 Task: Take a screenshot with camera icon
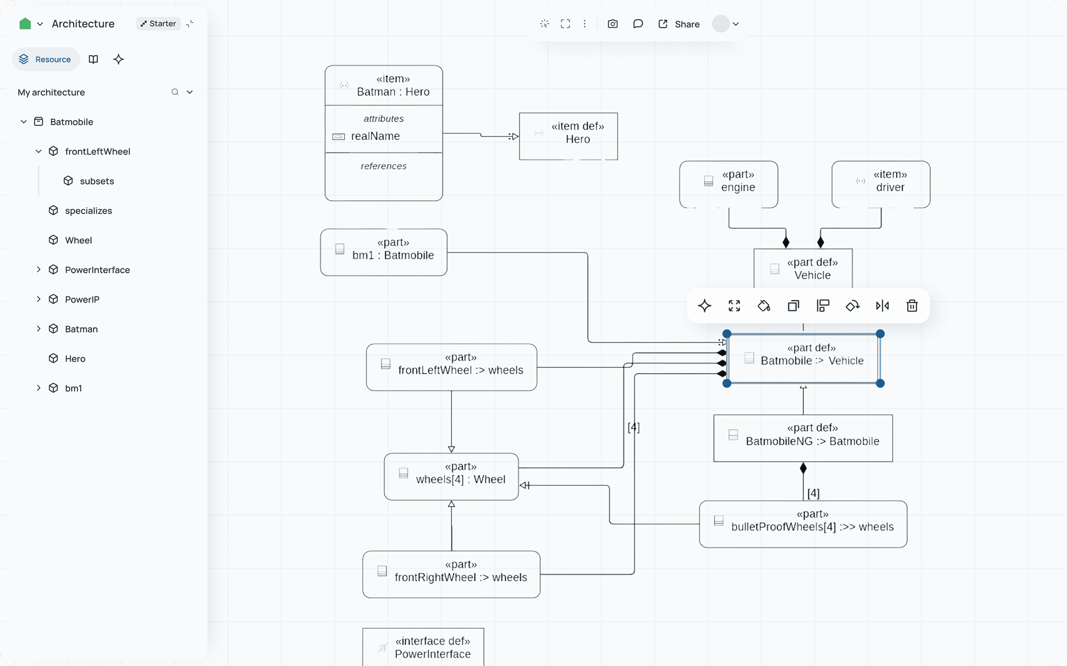pyautogui.click(x=612, y=24)
